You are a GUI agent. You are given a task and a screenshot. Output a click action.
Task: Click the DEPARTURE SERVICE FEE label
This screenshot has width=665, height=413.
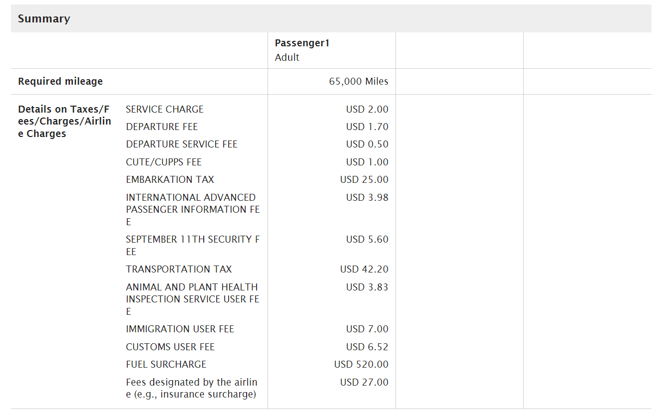182,144
